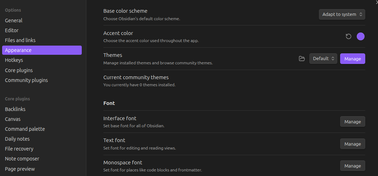
Task: Click the purple Manage themes button
Action: pyautogui.click(x=353, y=59)
